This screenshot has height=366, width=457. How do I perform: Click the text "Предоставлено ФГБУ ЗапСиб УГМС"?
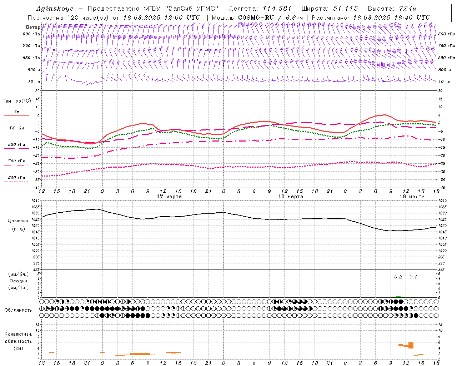tap(153, 9)
